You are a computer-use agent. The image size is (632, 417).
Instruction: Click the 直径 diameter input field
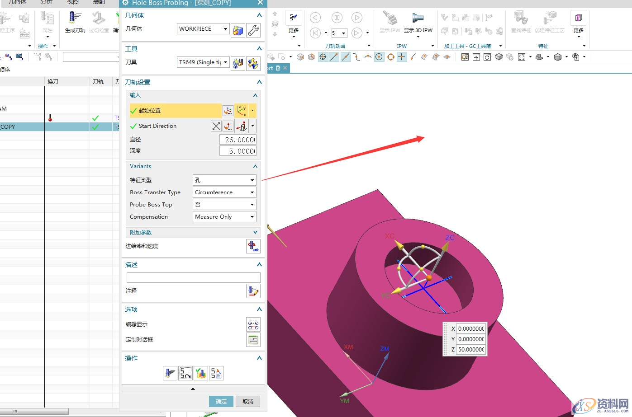pyautogui.click(x=238, y=140)
